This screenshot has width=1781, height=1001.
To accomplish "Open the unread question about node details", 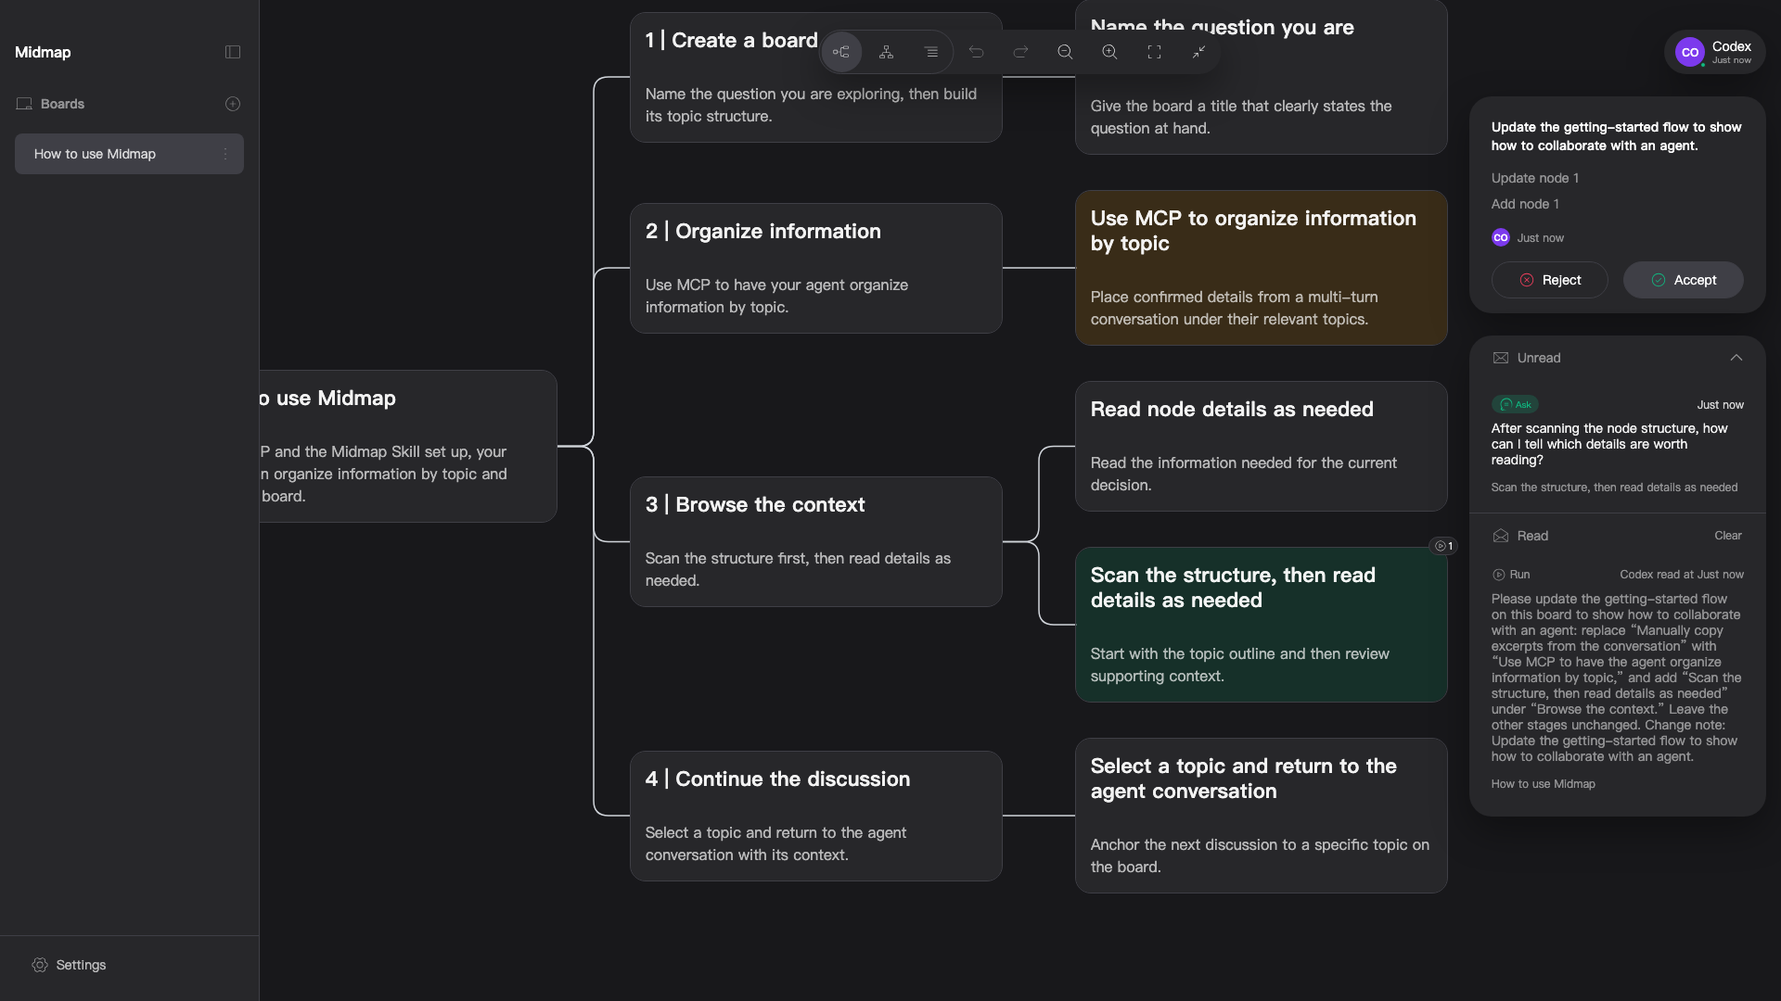I will coord(1608,444).
